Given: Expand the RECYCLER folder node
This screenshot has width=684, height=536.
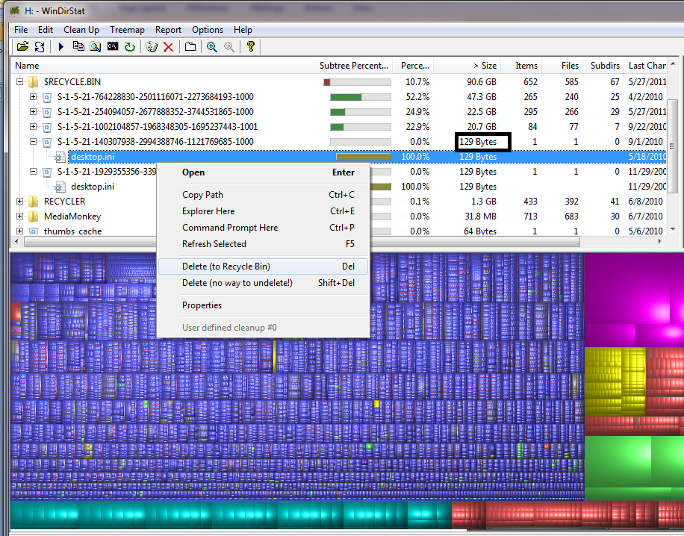Looking at the screenshot, I should tap(19, 201).
